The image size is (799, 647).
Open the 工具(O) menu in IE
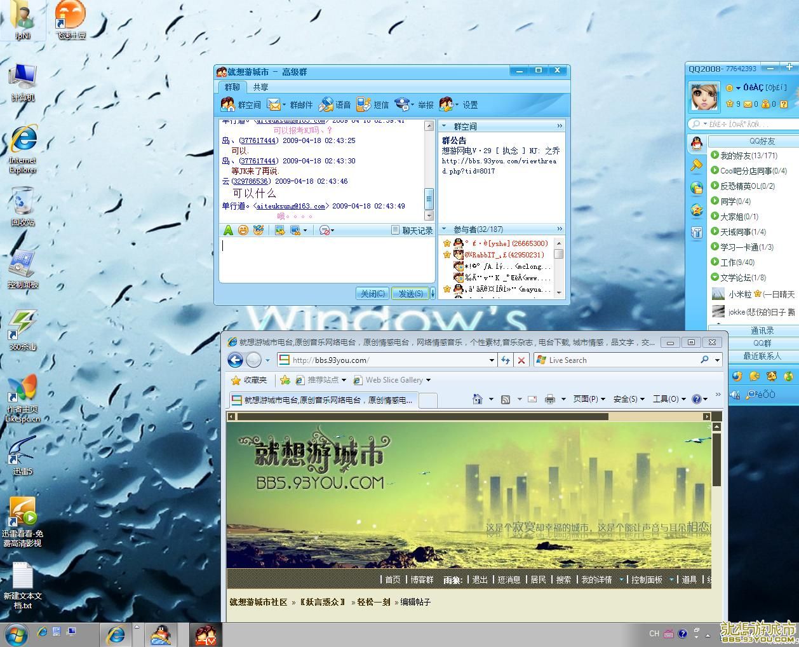[x=669, y=399]
